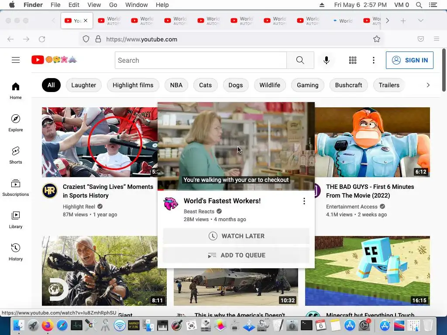Select the Wildlife filter chip
The width and height of the screenshot is (447, 335).
[x=270, y=85]
